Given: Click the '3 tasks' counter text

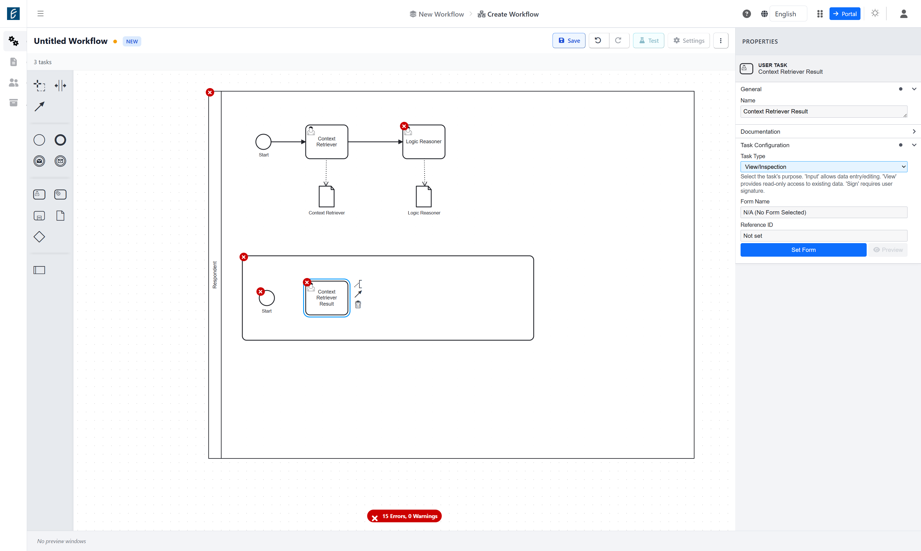Looking at the screenshot, I should [43, 62].
